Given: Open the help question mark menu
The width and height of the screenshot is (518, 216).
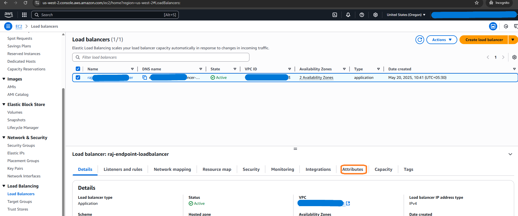Looking at the screenshot, I should 362,15.
